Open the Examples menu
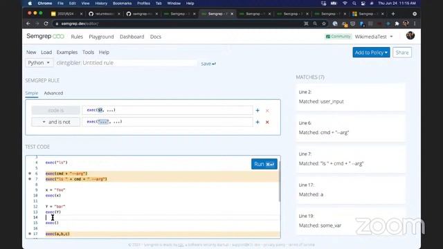 click(67, 53)
